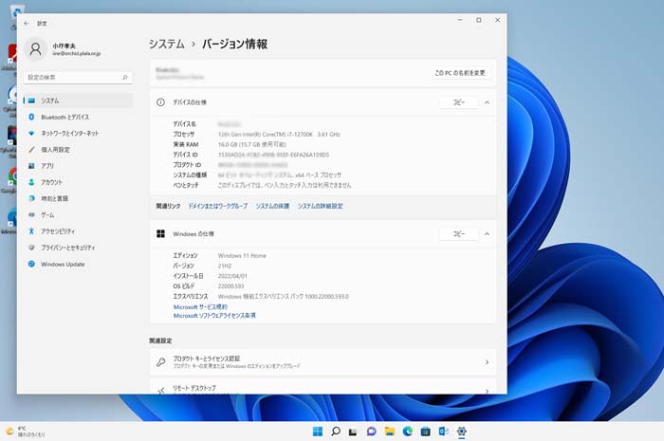Copy the Windows の仕様 section
Viewport: 664px width, 441px height.
(459, 234)
